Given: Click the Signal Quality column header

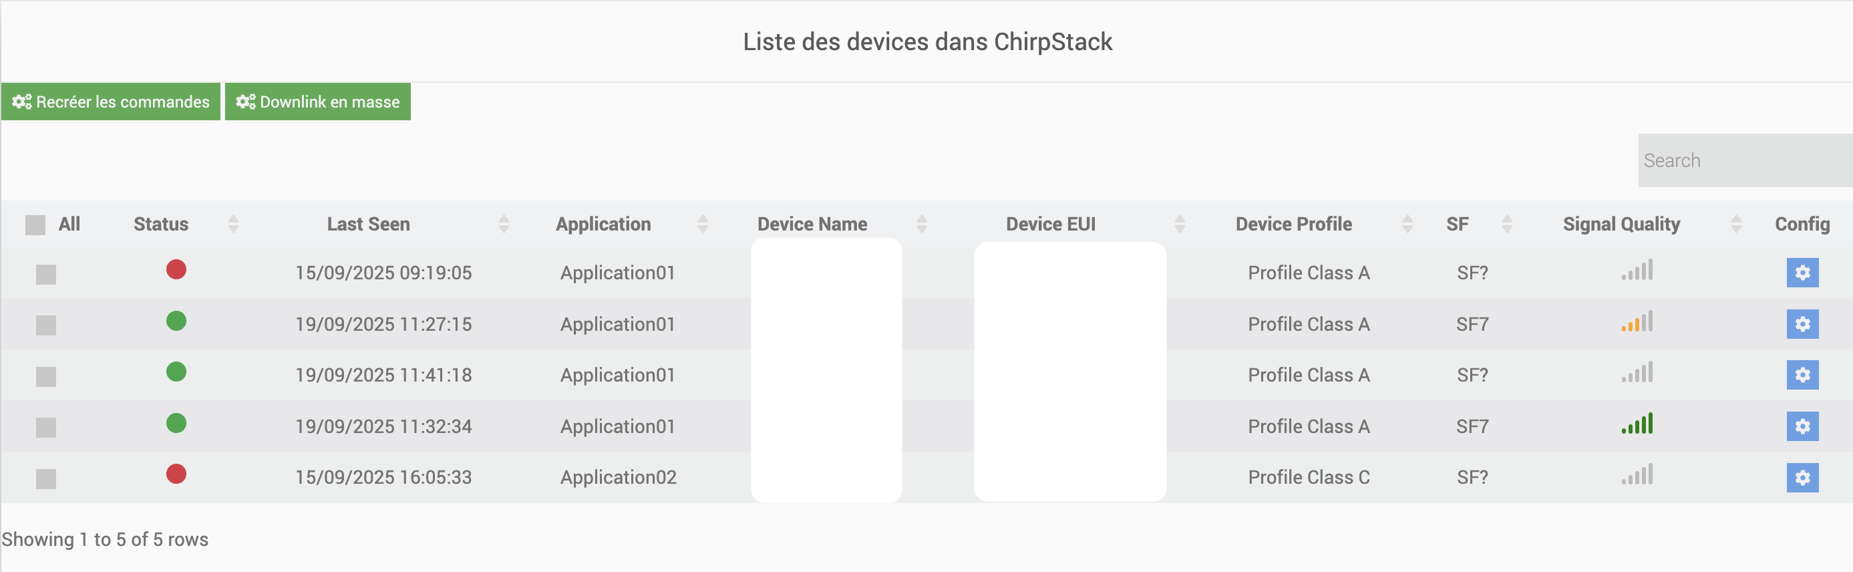Looking at the screenshot, I should pos(1621,224).
